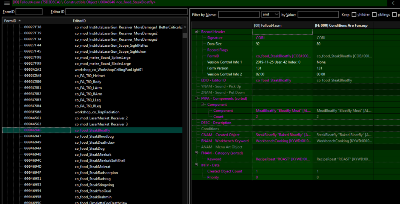Click the back navigation arrow
Image resolution: width=400 pixels, height=204 pixels.
[x=393, y=3]
